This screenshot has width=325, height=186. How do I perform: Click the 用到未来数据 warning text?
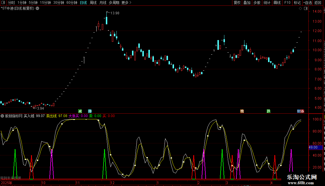[11, 178]
